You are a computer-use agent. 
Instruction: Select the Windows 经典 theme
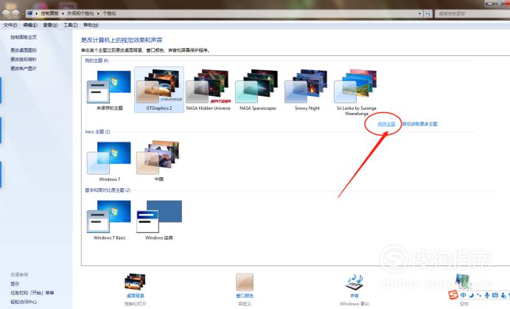(158, 220)
